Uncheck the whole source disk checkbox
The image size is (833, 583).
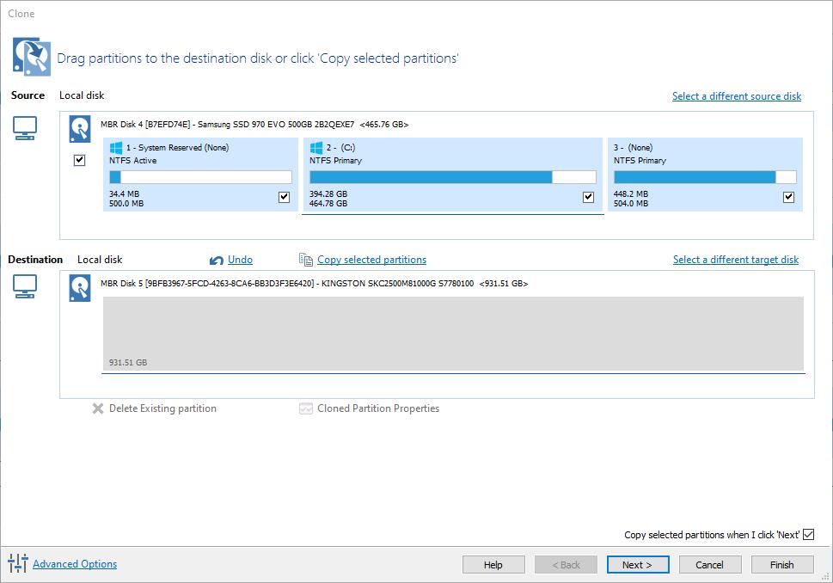80,160
